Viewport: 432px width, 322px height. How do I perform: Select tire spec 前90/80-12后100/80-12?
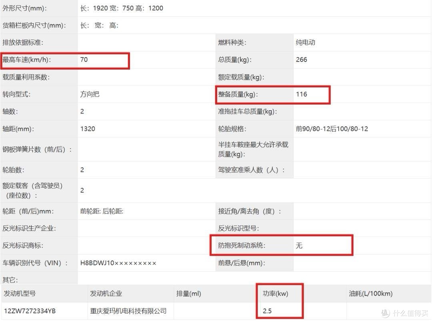pyautogui.click(x=332, y=129)
